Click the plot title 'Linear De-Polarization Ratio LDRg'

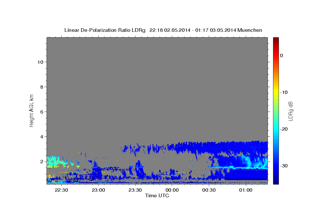pyautogui.click(x=105, y=30)
